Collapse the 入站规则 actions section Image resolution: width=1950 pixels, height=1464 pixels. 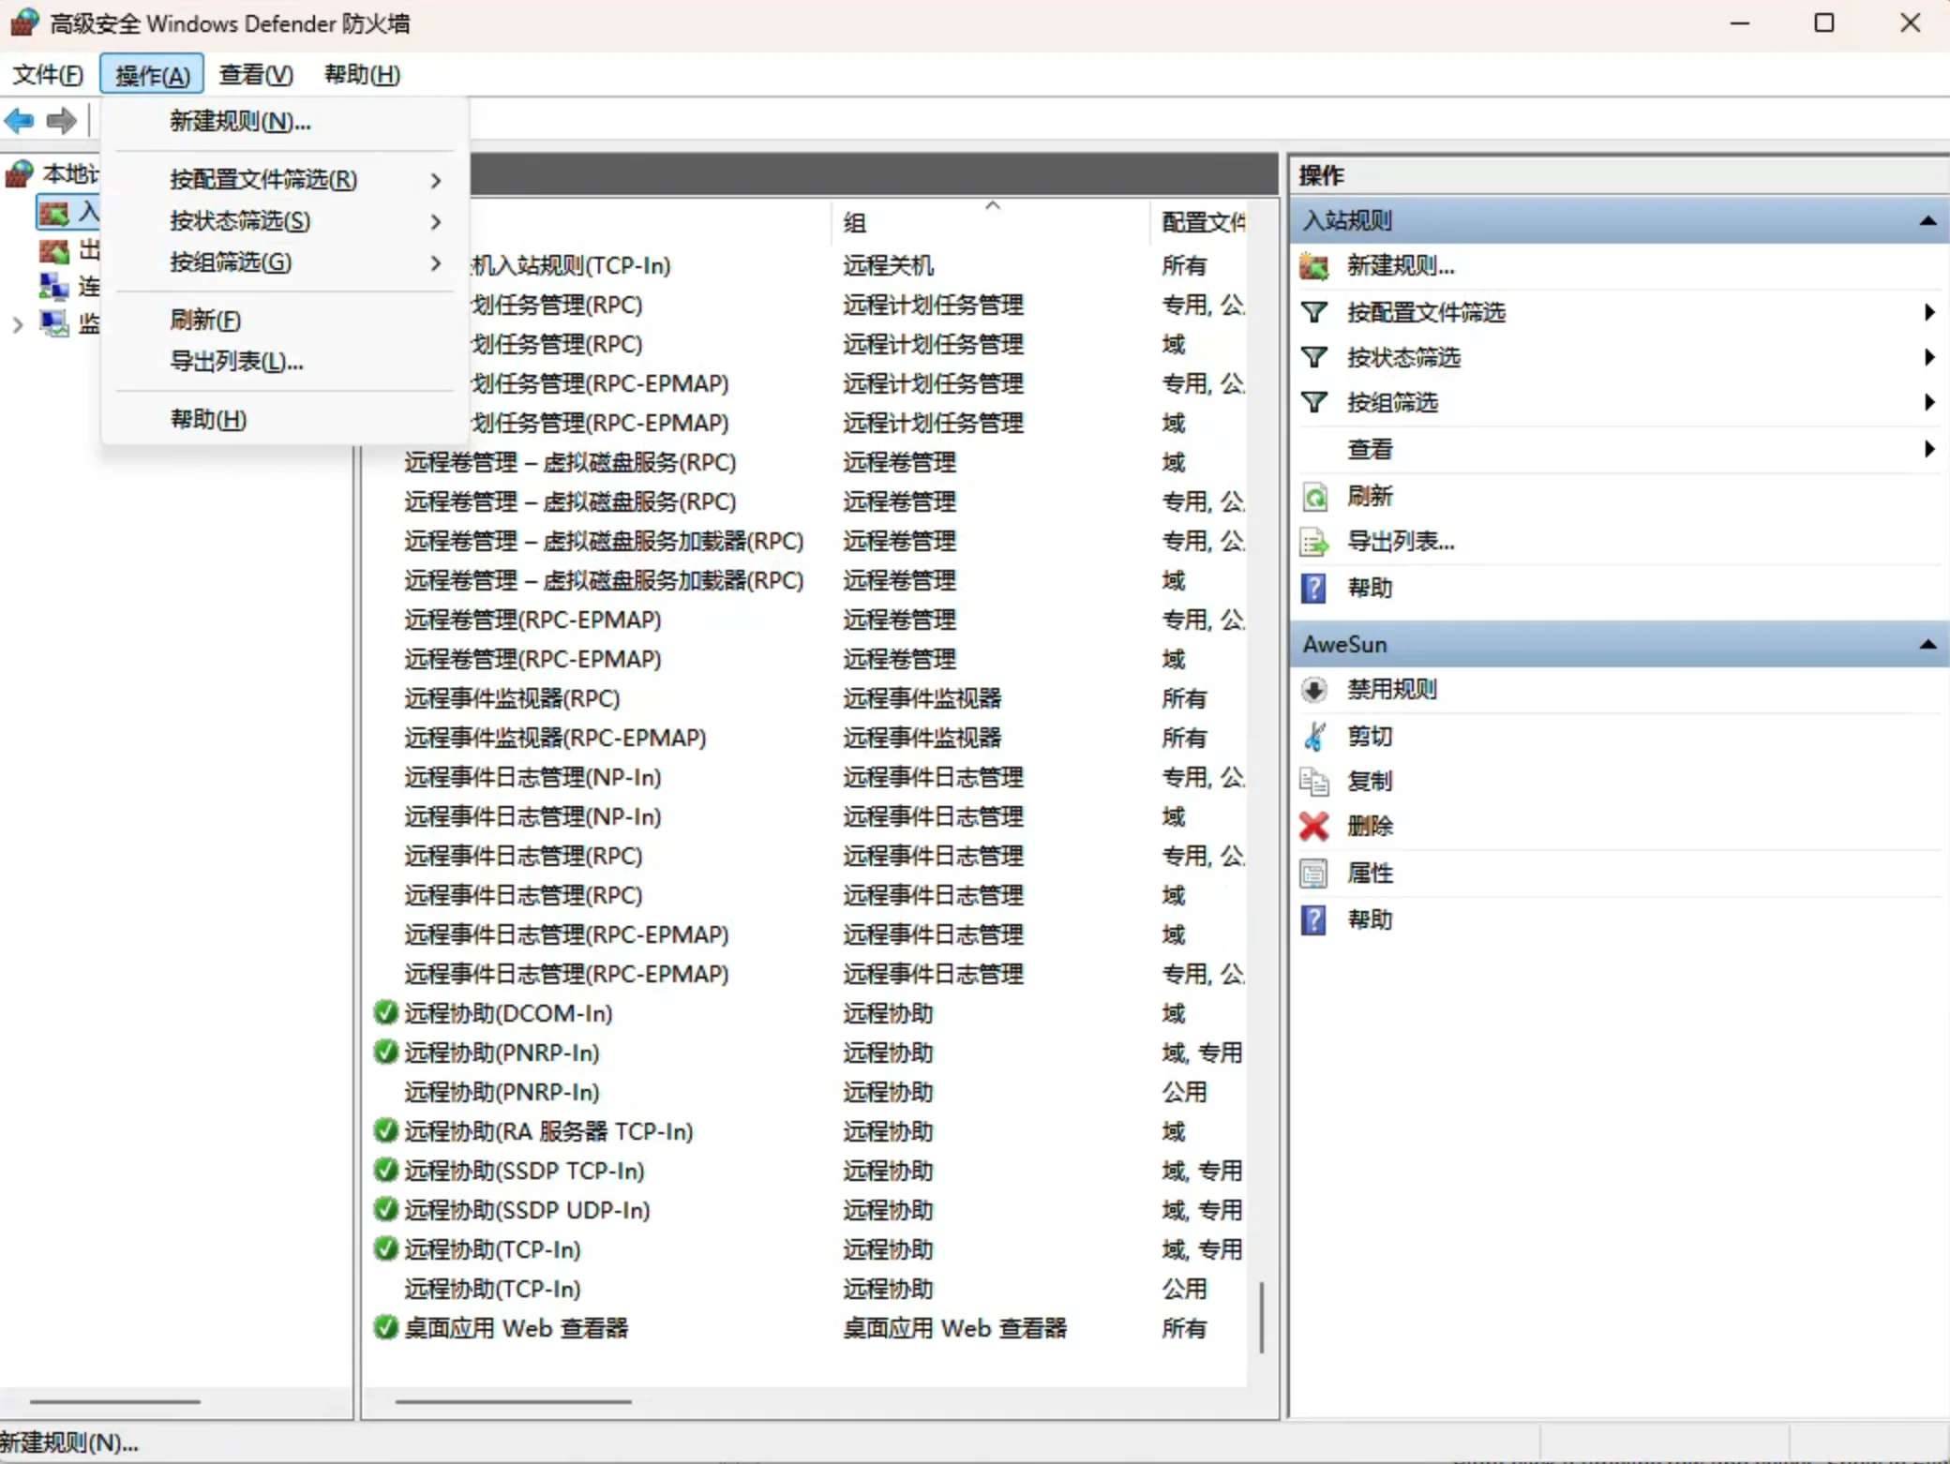pyautogui.click(x=1927, y=221)
